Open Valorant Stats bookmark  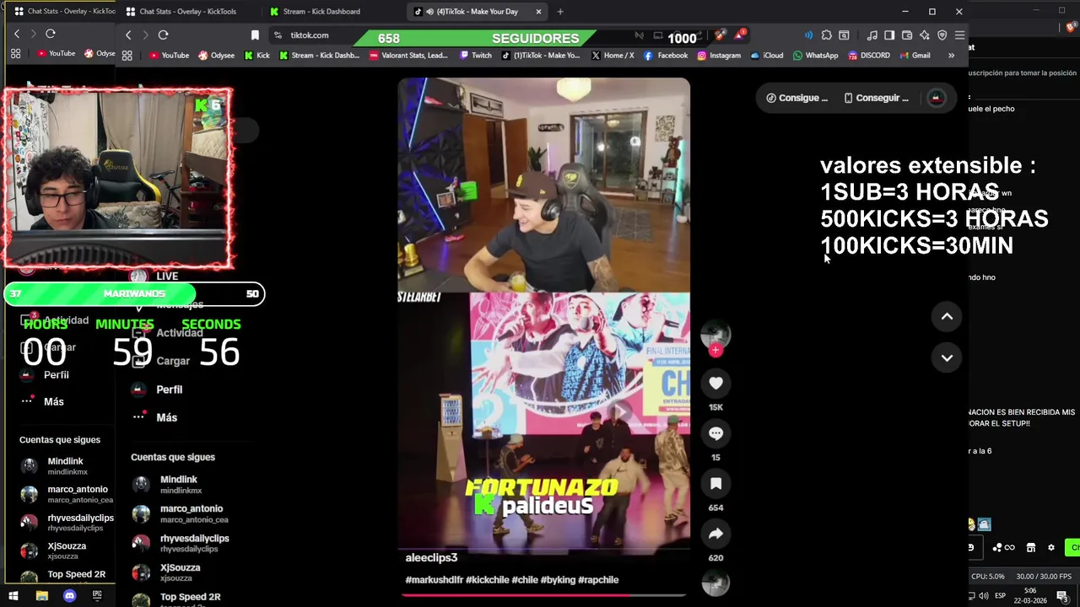point(408,56)
